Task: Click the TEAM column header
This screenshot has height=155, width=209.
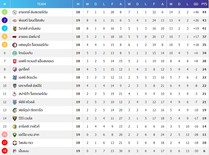Action: 41,4
